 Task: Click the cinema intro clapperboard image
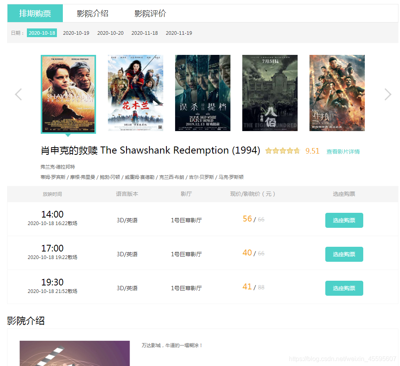pyautogui.click(x=75, y=353)
